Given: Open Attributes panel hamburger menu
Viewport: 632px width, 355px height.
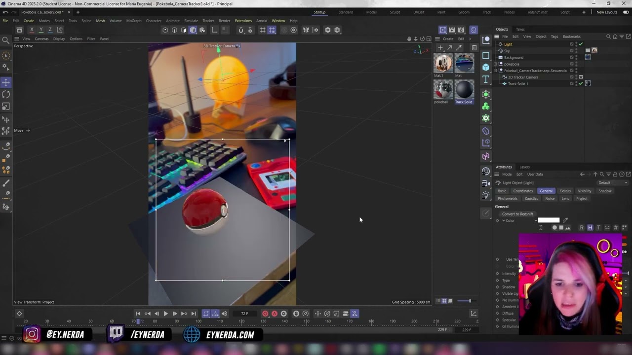Looking at the screenshot, I should [498, 174].
